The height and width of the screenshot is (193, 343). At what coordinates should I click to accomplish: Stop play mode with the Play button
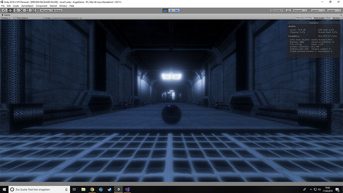(x=165, y=10)
